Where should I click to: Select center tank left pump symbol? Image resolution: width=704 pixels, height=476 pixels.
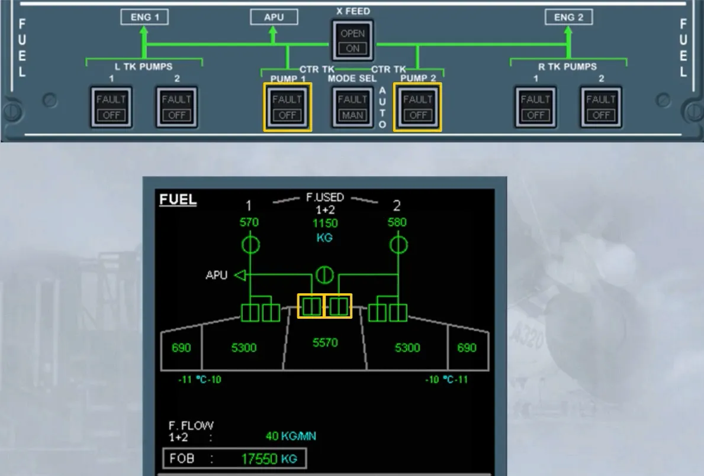311,306
